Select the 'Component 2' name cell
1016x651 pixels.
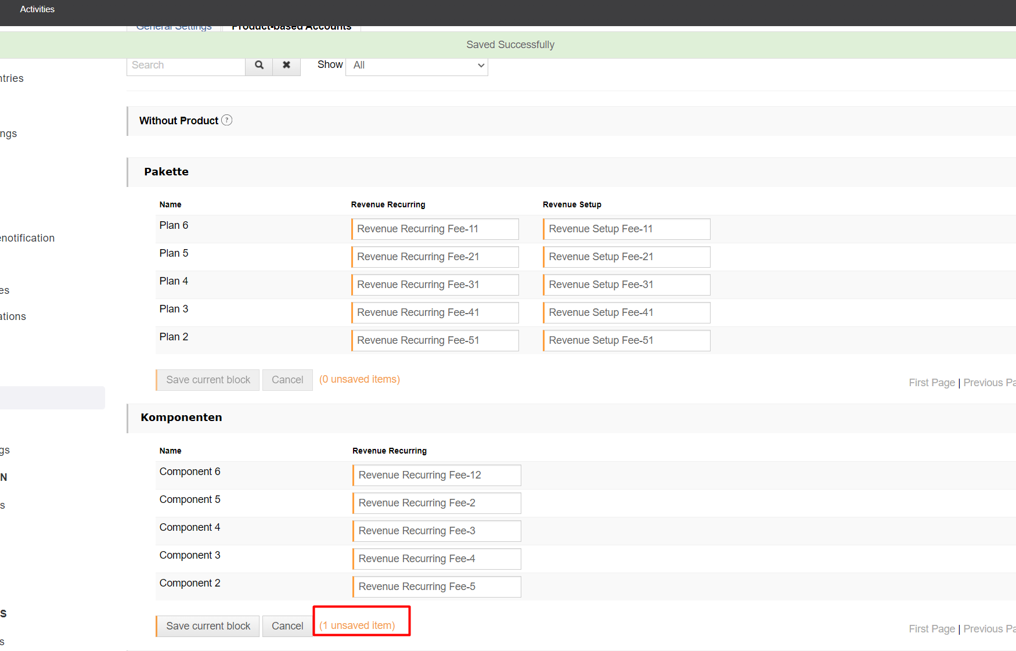point(190,583)
